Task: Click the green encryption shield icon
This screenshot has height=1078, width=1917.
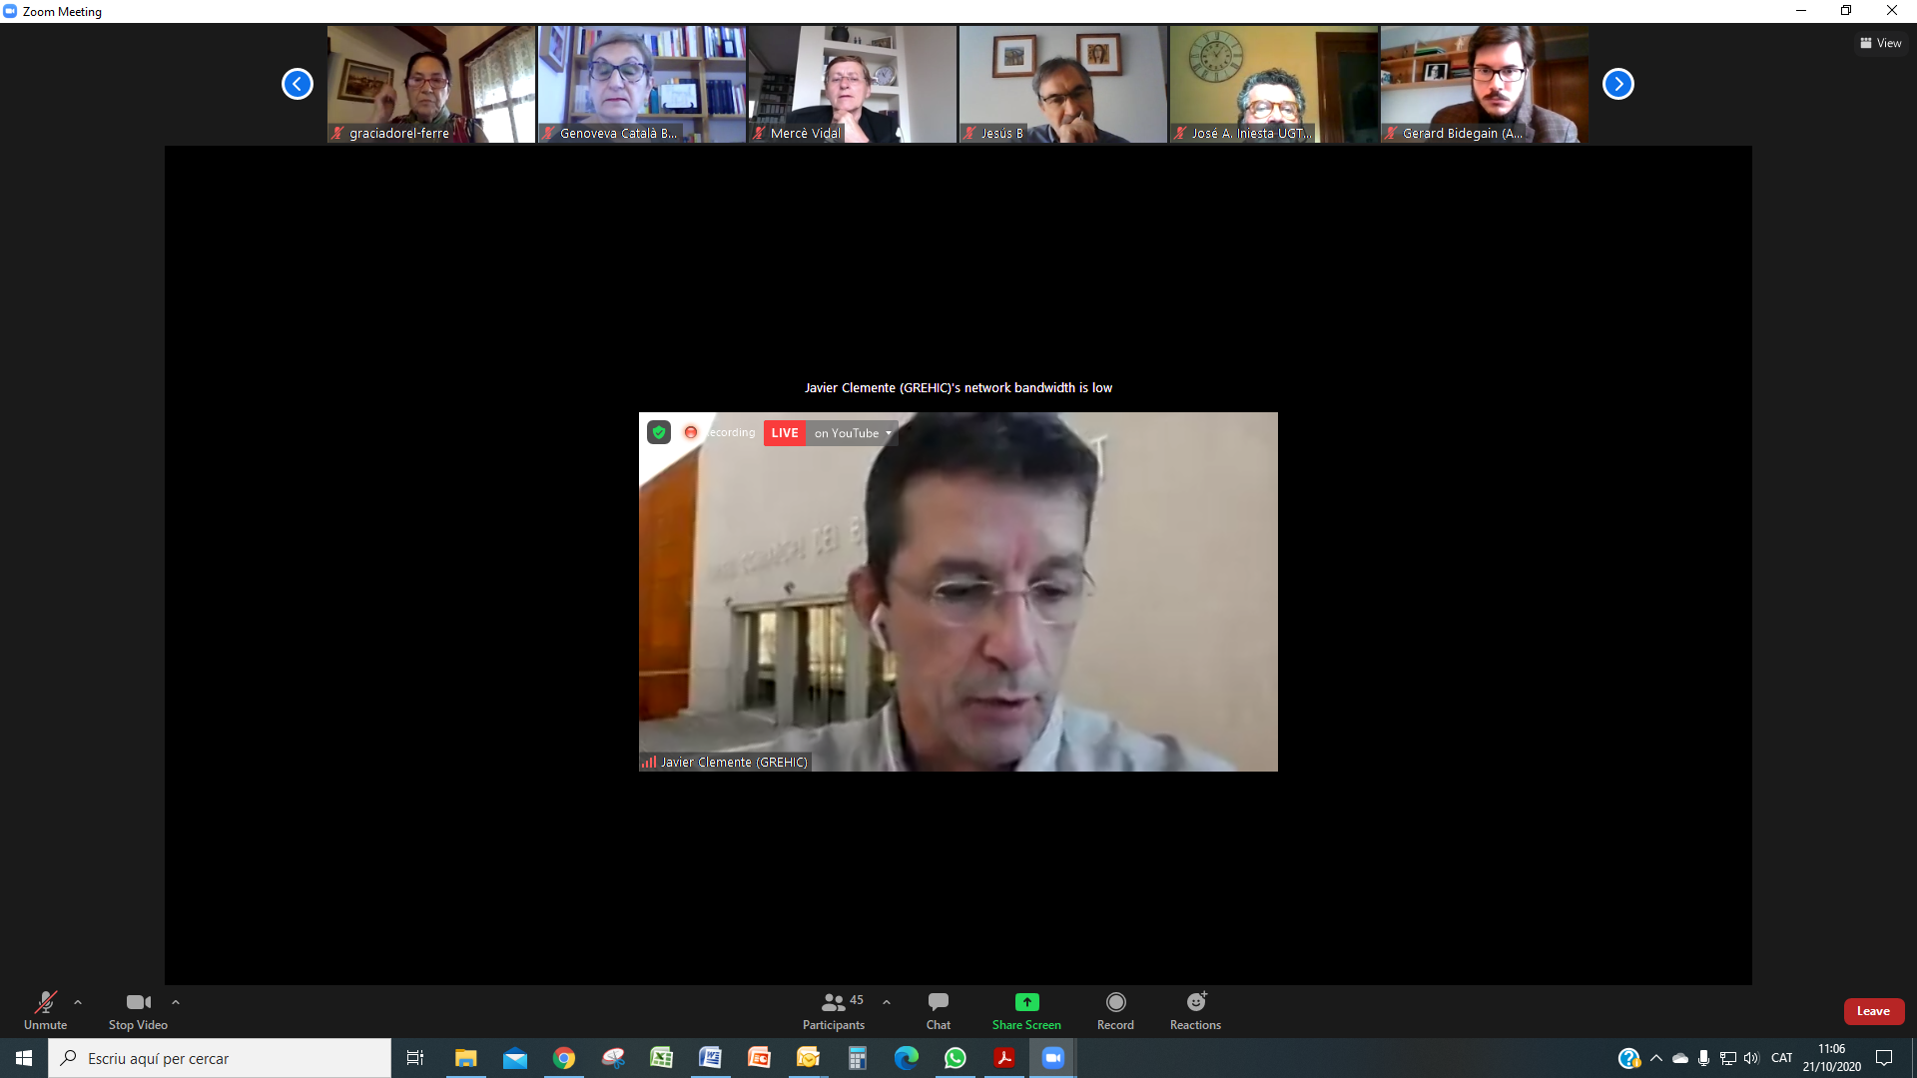Action: click(659, 432)
